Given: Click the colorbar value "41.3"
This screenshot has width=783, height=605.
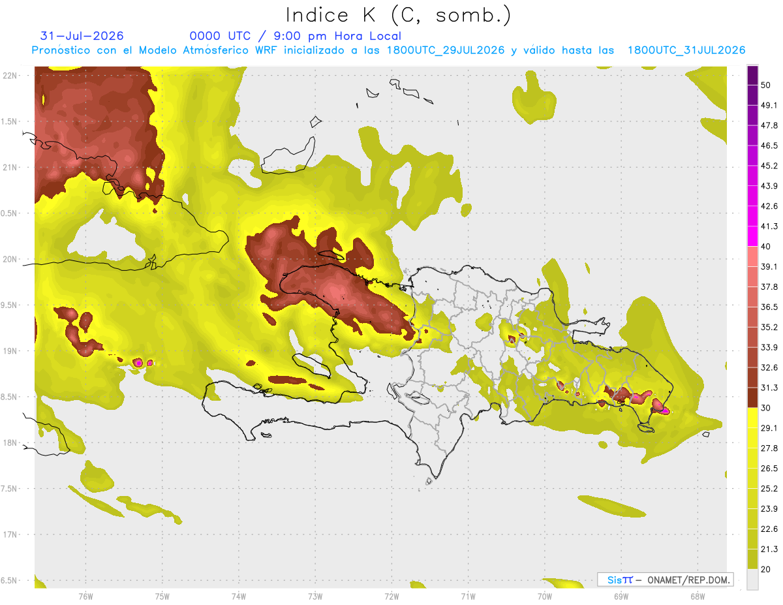Looking at the screenshot, I should pyautogui.click(x=769, y=226).
